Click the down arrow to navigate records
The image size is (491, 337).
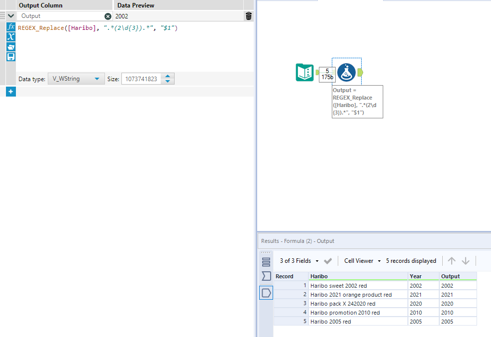click(465, 260)
